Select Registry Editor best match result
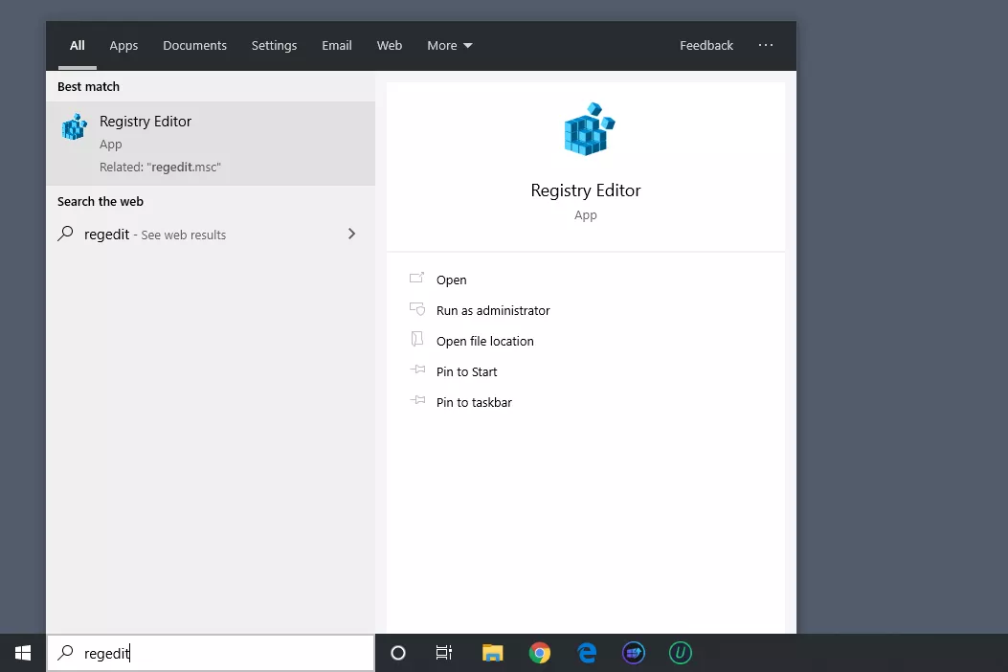 coord(211,144)
